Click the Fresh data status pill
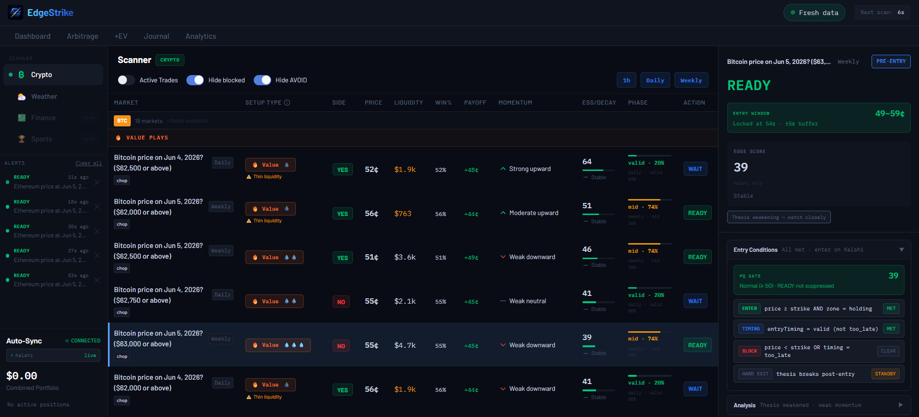This screenshot has height=417, width=919. pyautogui.click(x=814, y=13)
